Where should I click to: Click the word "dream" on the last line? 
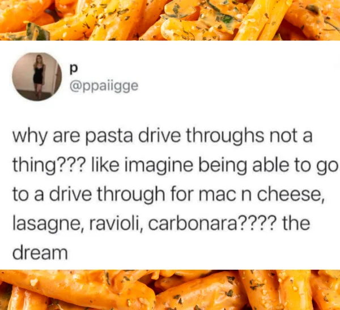coord(40,253)
